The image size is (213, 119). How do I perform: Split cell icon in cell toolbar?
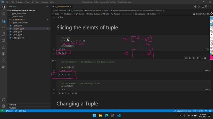[x=198, y=58]
